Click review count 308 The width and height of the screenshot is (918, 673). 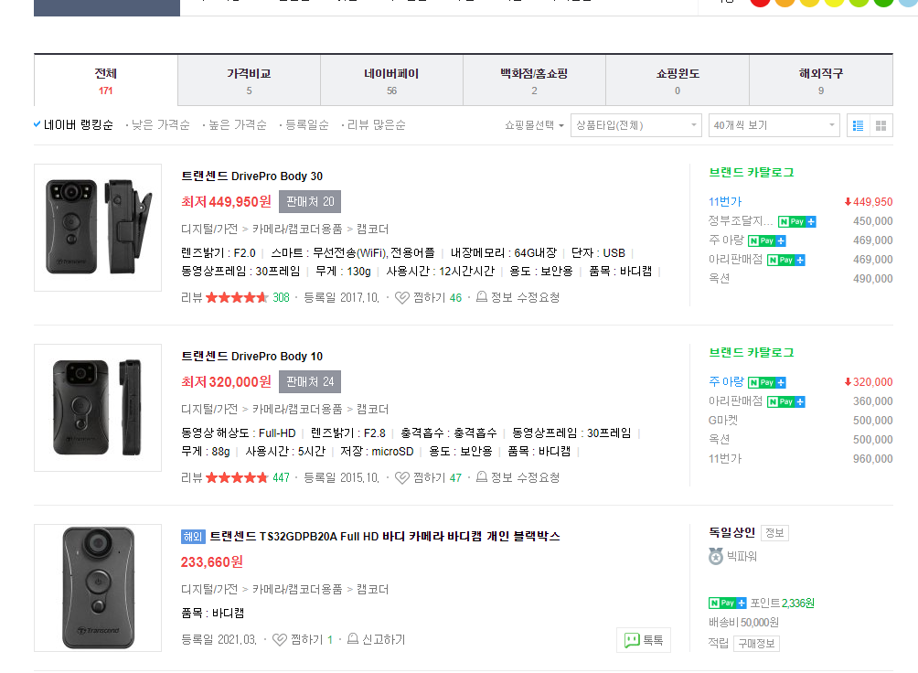[281, 297]
